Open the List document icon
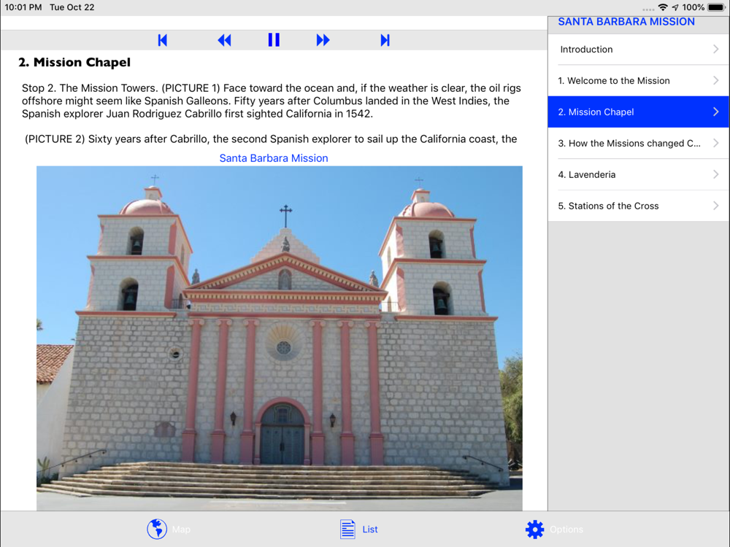The image size is (730, 547). click(x=347, y=529)
